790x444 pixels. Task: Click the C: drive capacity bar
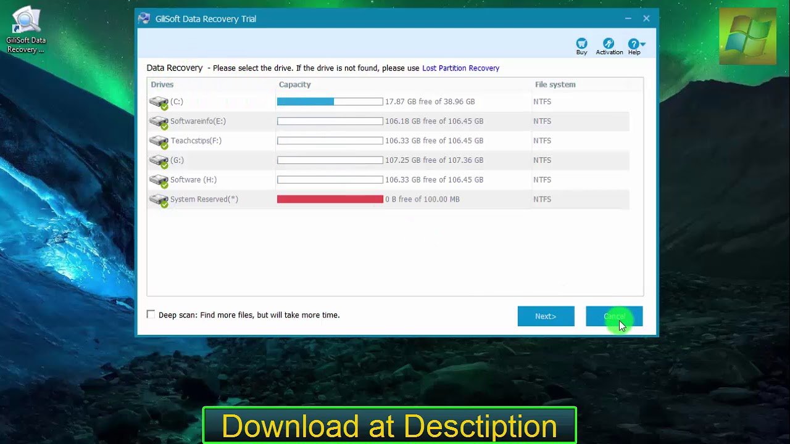[330, 102]
